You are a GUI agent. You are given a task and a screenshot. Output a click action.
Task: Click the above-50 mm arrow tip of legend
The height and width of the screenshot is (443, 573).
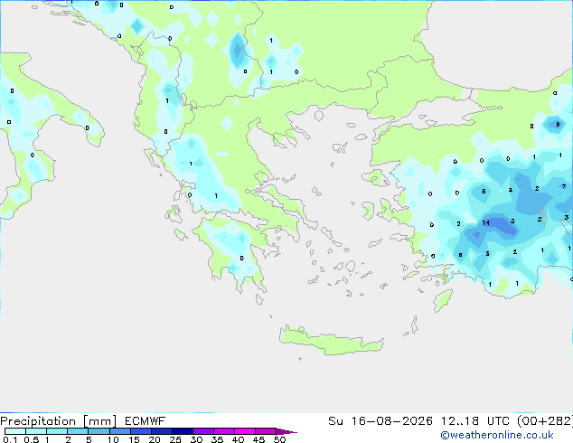pyautogui.click(x=286, y=431)
